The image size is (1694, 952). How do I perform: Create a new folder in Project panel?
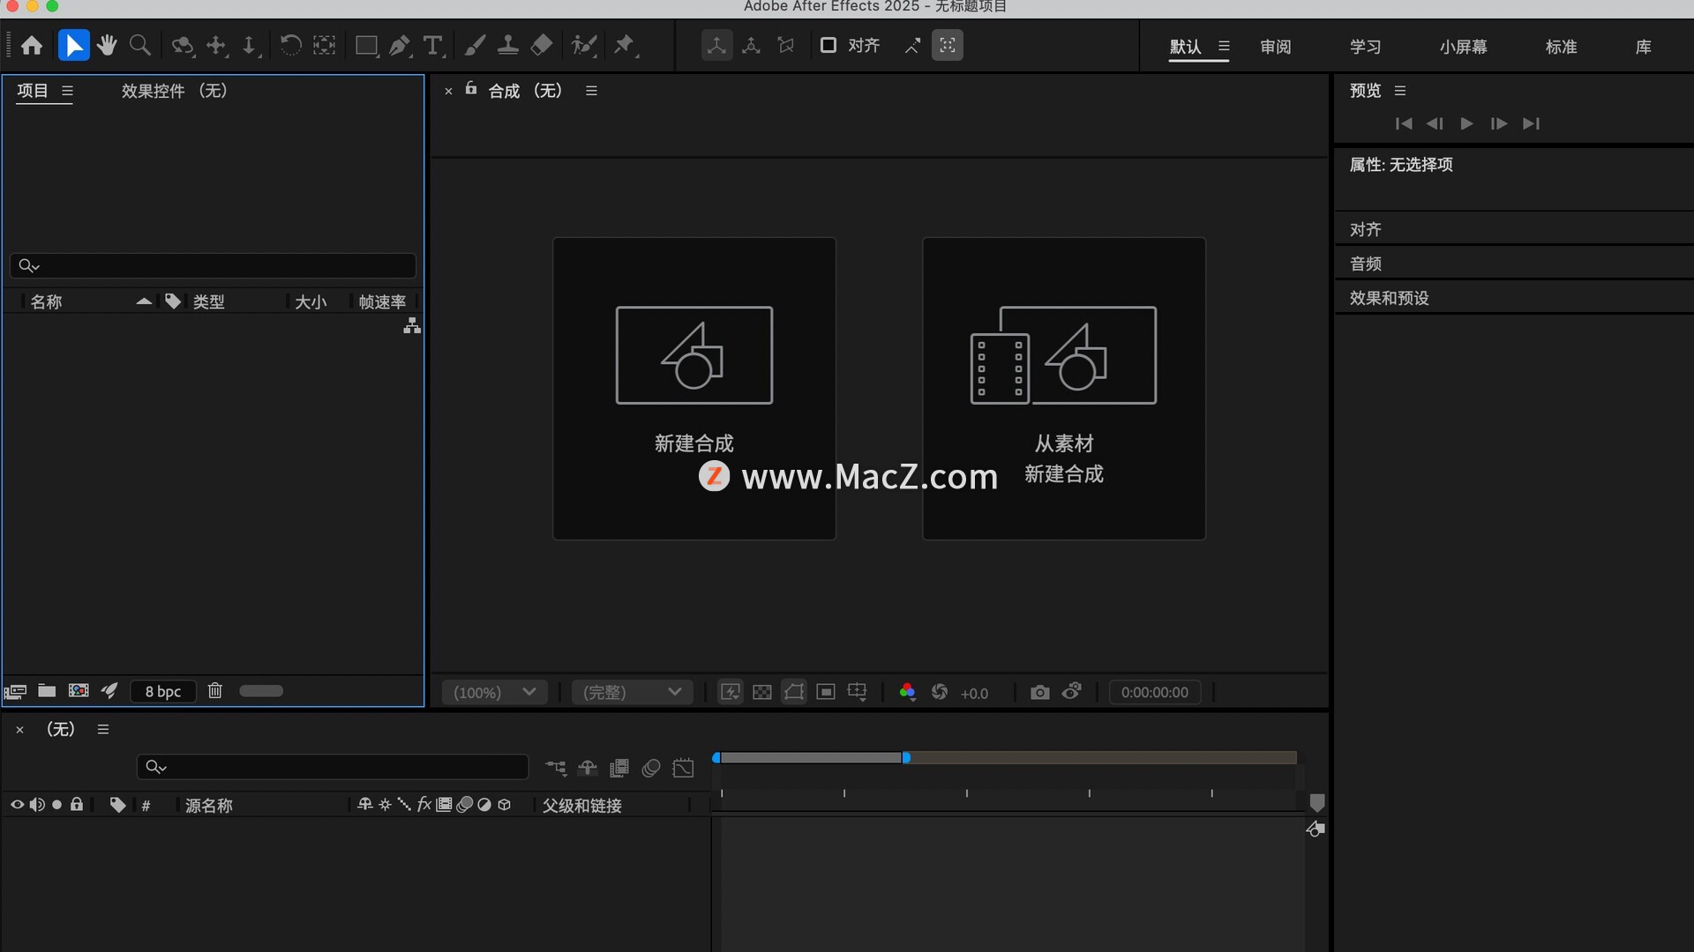tap(47, 691)
